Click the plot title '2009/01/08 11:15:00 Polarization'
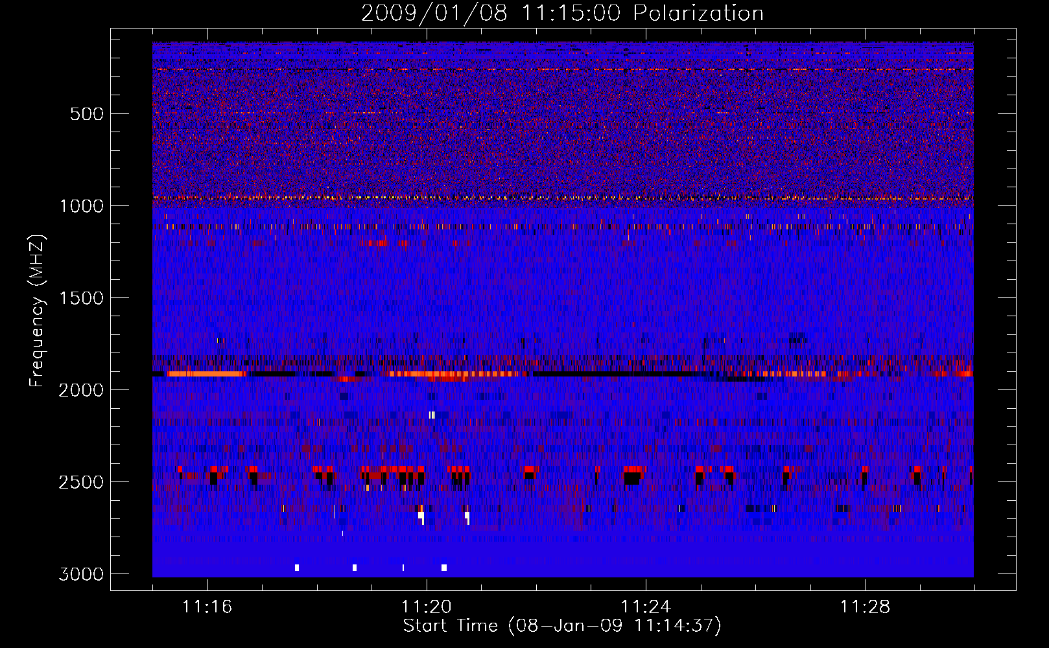Screen dimensions: 1049x648 (562, 13)
